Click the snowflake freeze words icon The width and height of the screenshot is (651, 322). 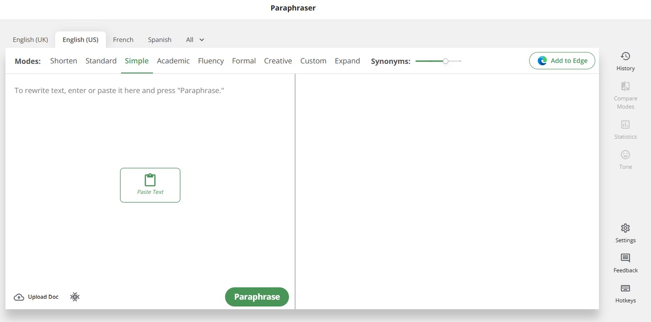pyautogui.click(x=75, y=297)
